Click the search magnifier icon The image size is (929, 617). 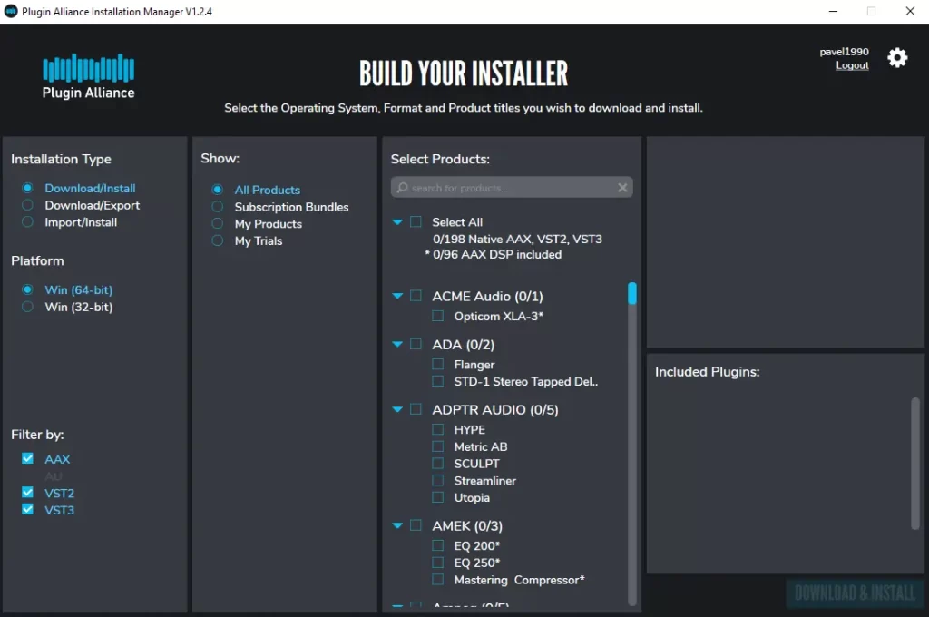[x=402, y=188]
